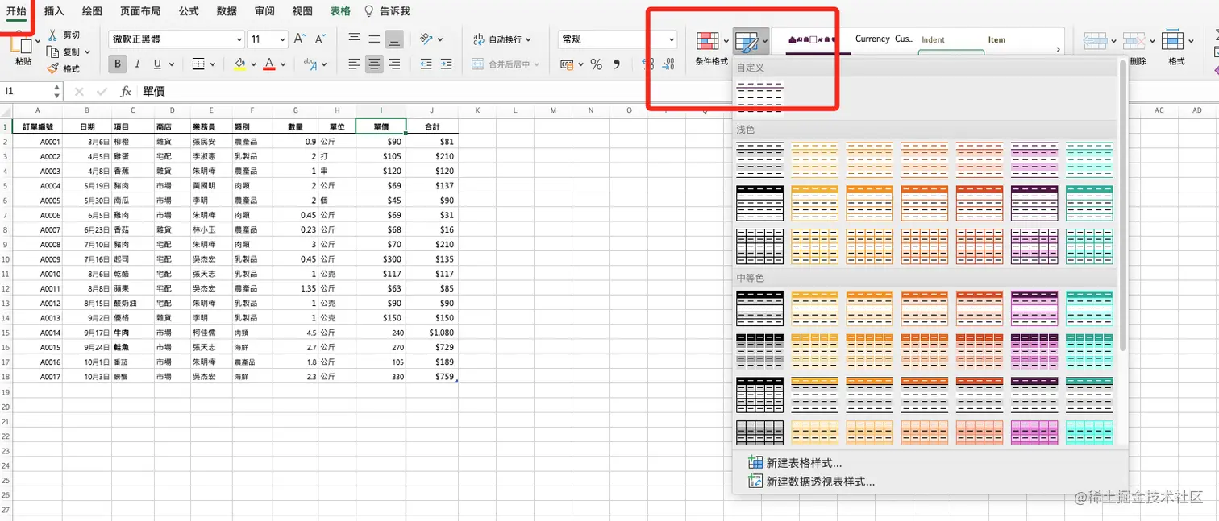Toggle Bold formatting off
Viewport: 1219px width, 521px height.
[x=118, y=64]
